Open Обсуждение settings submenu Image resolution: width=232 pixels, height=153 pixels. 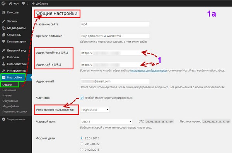tap(10, 101)
